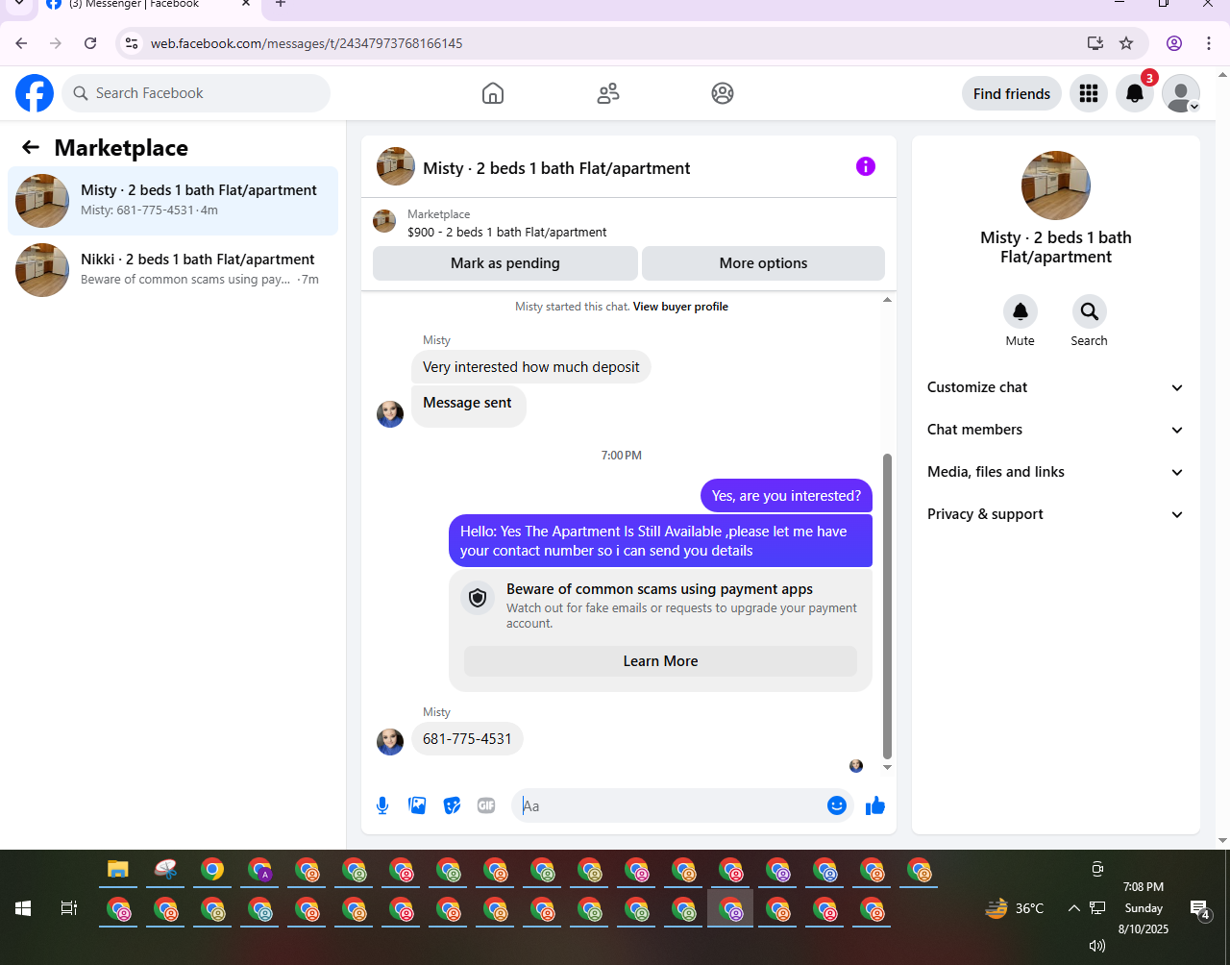
Task: Open the account profile avatar menu
Action: pos(1181,93)
